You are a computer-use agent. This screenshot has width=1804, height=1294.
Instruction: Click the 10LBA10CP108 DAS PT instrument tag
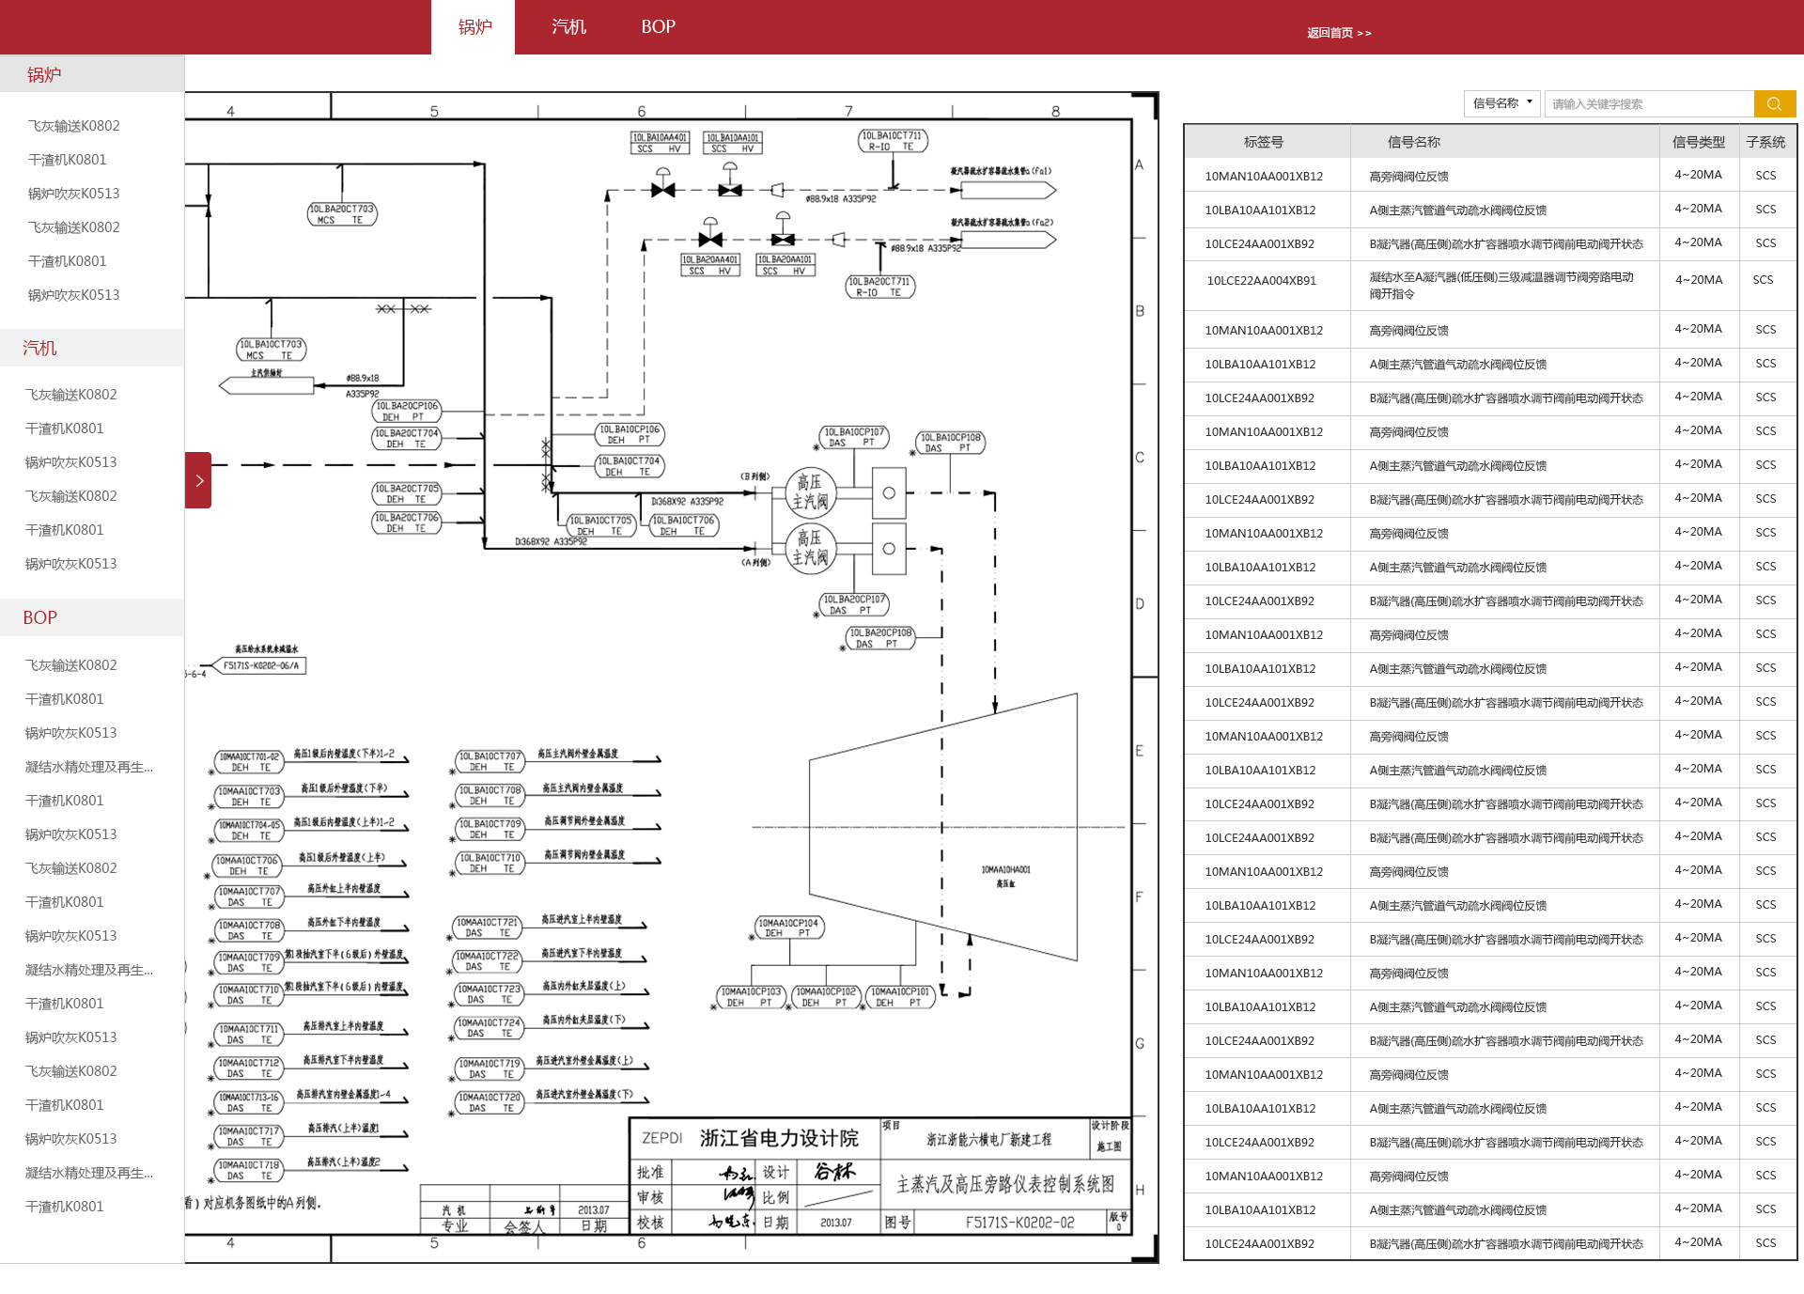click(950, 443)
